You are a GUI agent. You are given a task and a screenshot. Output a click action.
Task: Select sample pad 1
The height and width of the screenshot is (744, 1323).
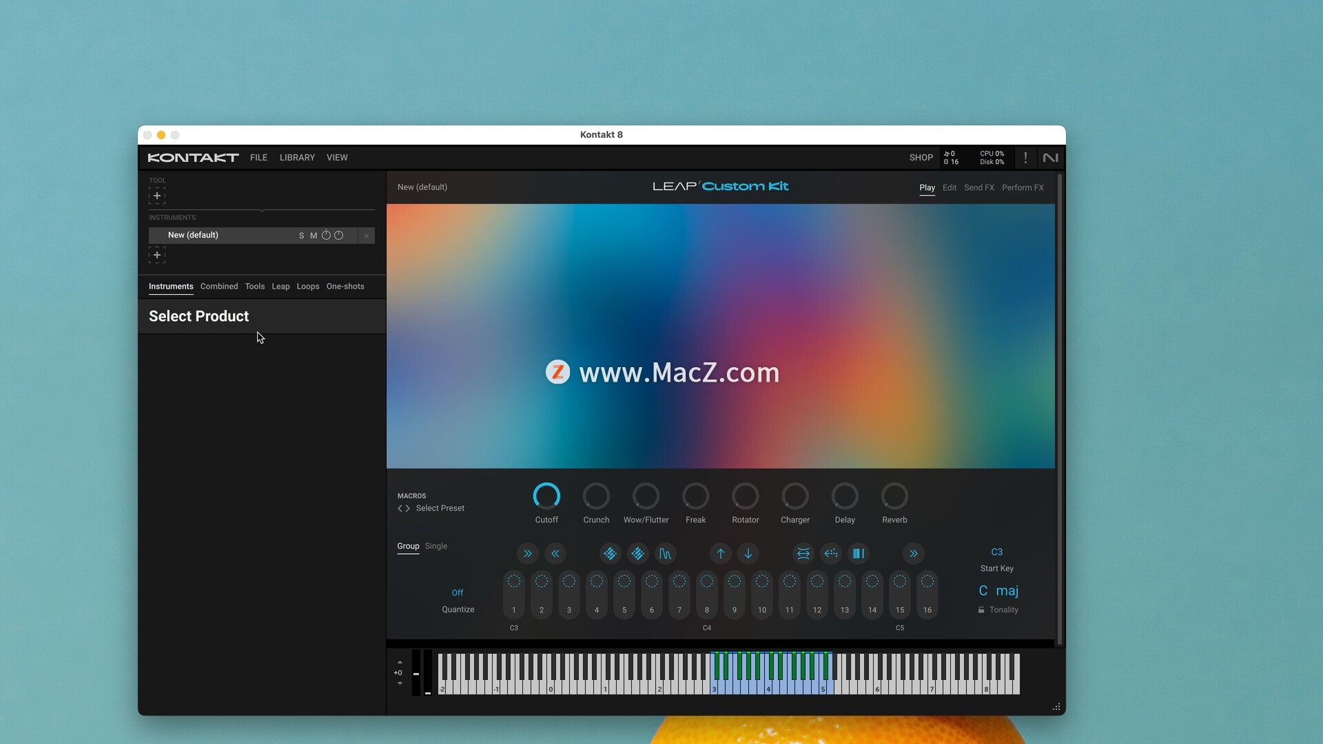[x=514, y=595]
